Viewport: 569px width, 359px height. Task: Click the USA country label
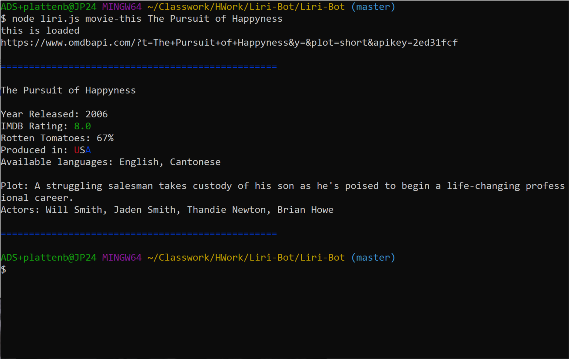82,150
